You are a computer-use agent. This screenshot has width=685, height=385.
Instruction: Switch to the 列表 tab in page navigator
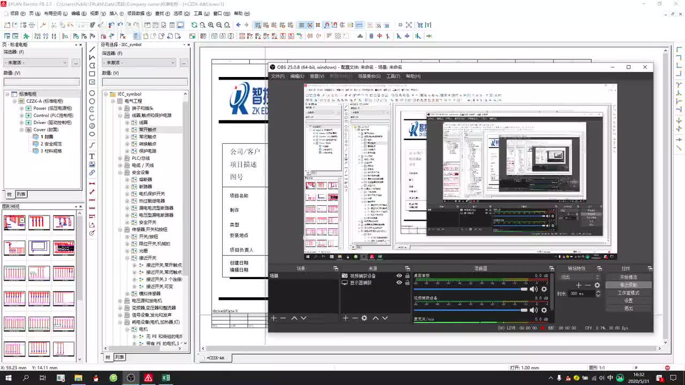coord(21,195)
